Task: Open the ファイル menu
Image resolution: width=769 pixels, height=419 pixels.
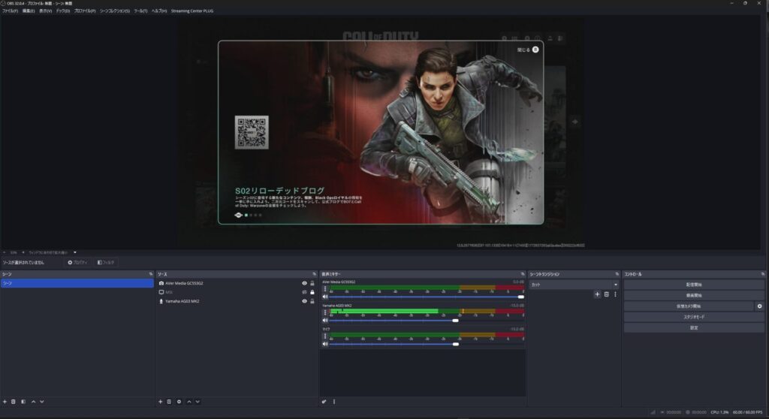Action: click(x=10, y=11)
